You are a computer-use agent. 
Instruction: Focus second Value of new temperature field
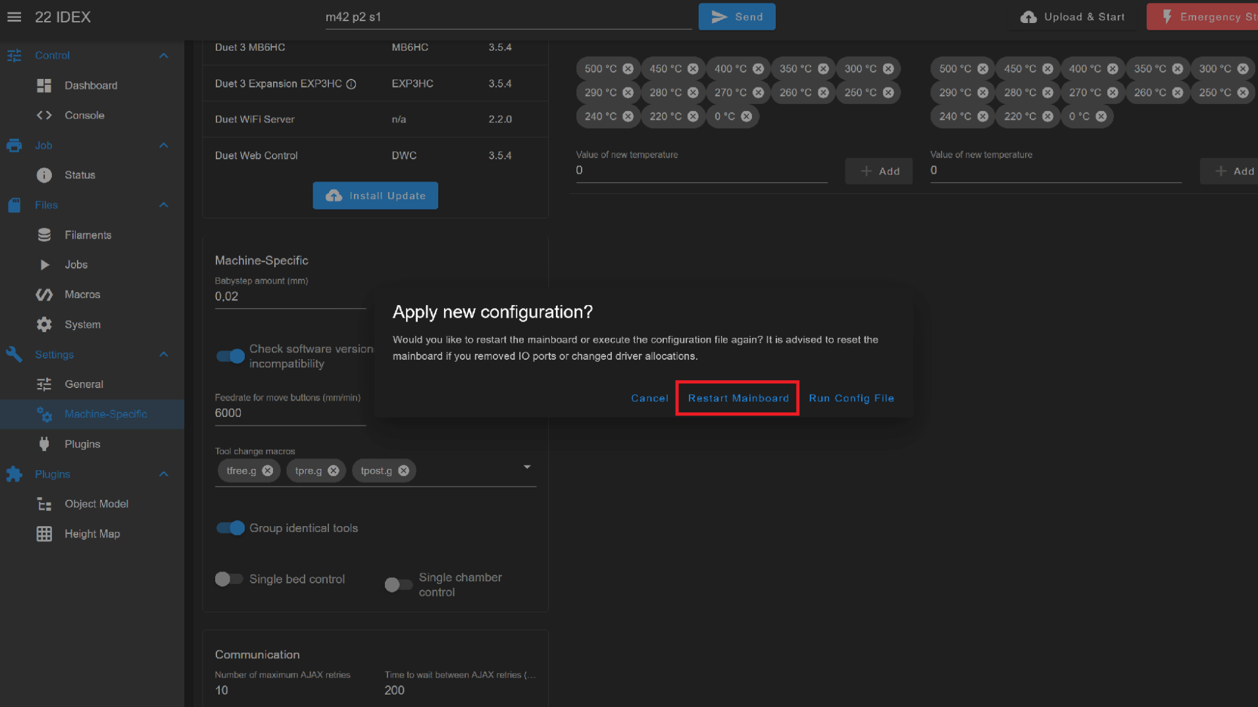(x=1055, y=170)
